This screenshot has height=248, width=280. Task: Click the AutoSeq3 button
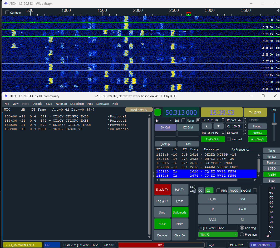(257, 139)
